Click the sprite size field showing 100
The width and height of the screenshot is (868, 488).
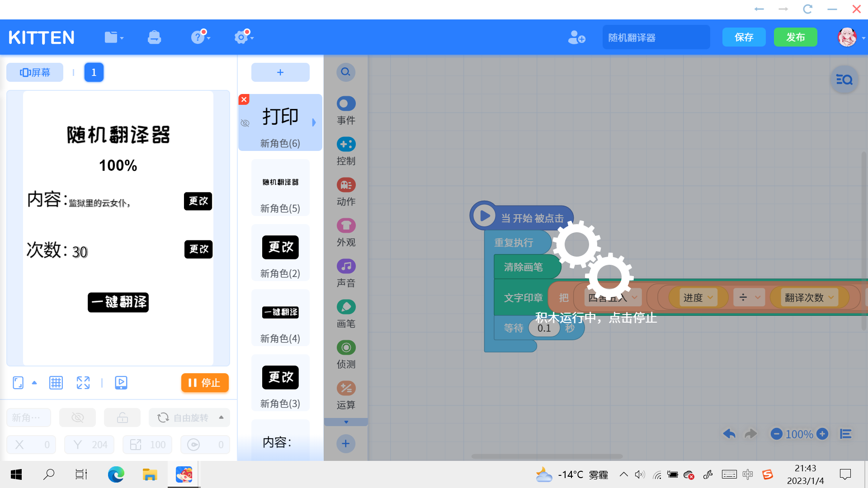click(147, 445)
